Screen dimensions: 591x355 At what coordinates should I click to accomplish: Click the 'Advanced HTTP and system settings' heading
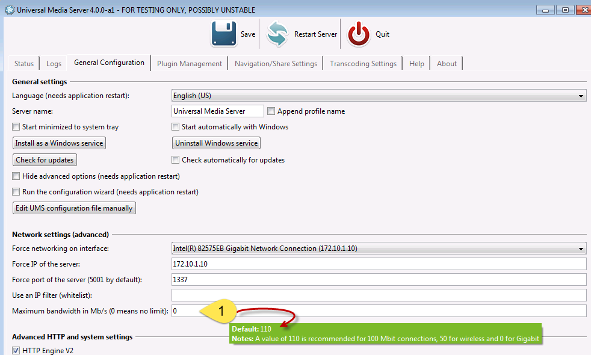point(72,337)
